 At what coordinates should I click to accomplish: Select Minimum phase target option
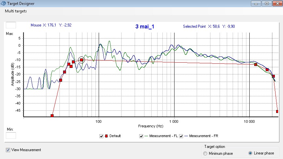pos(205,153)
